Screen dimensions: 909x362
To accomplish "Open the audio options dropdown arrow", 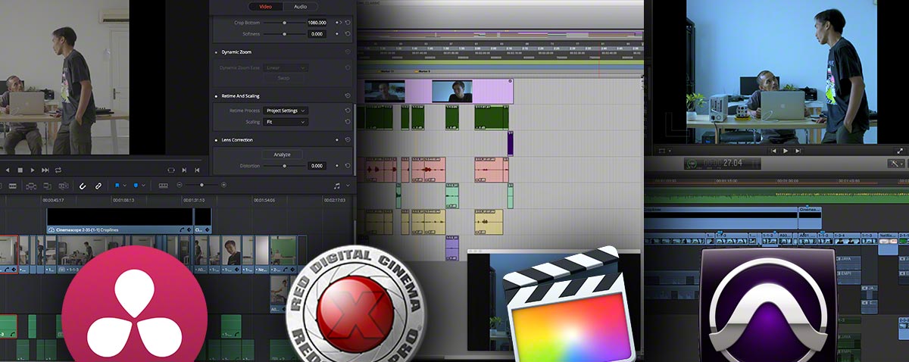I will tap(348, 186).
